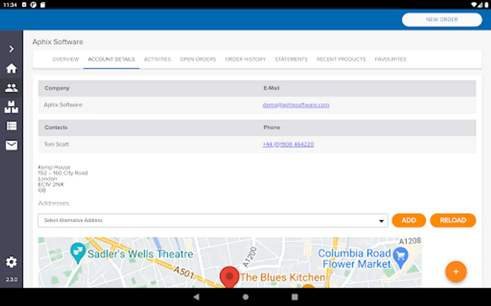Click the Company column header
The image size is (491, 306).
(x=57, y=88)
